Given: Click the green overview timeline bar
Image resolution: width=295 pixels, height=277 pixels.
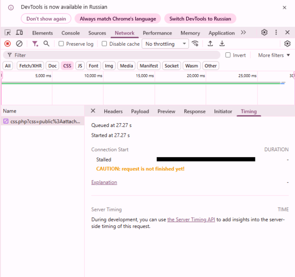Looking at the screenshot, I should click(x=141, y=83).
